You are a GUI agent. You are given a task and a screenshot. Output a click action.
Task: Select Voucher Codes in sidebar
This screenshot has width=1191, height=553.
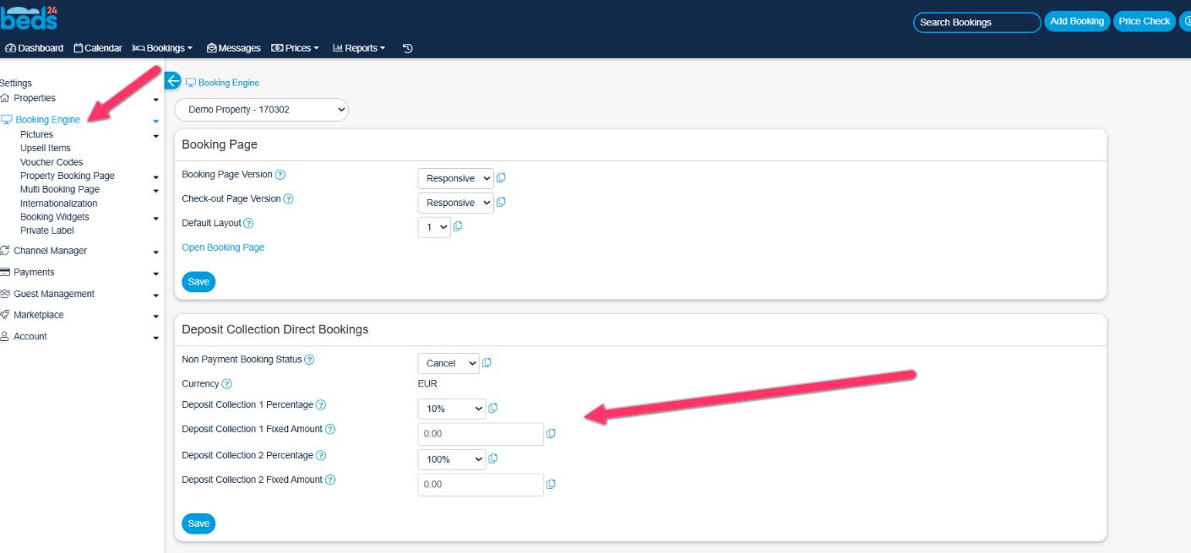[52, 162]
